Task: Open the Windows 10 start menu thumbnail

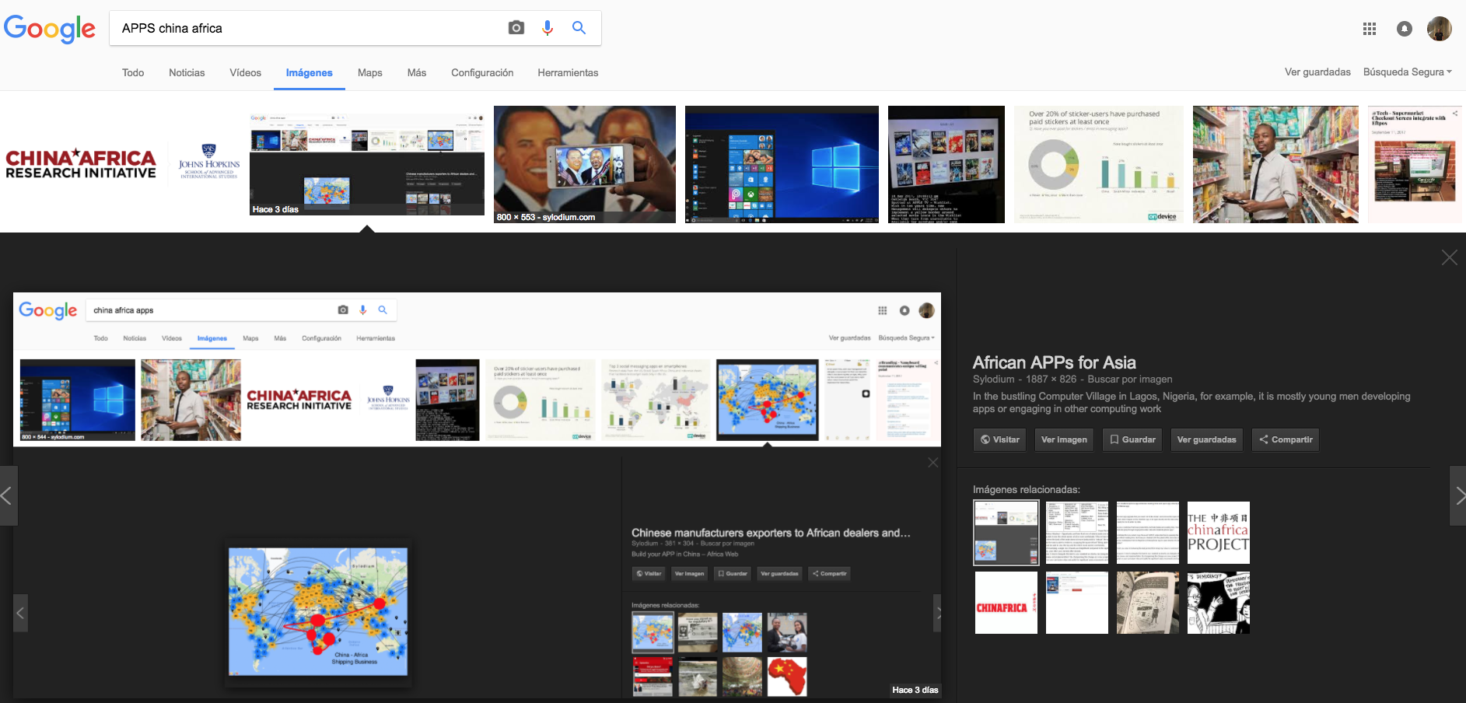Action: click(x=782, y=164)
